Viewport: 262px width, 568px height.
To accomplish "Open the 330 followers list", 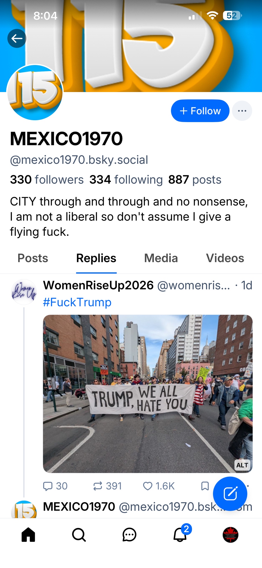I will pos(47,180).
